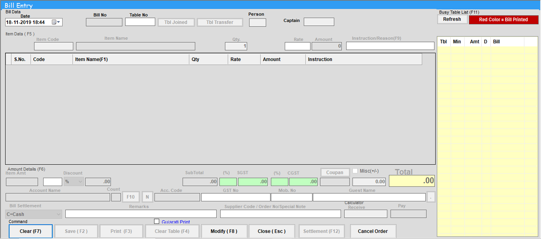Open the Bill Settlement C=Cash dropdown
Viewport: 541px width, 239px height.
34,214
